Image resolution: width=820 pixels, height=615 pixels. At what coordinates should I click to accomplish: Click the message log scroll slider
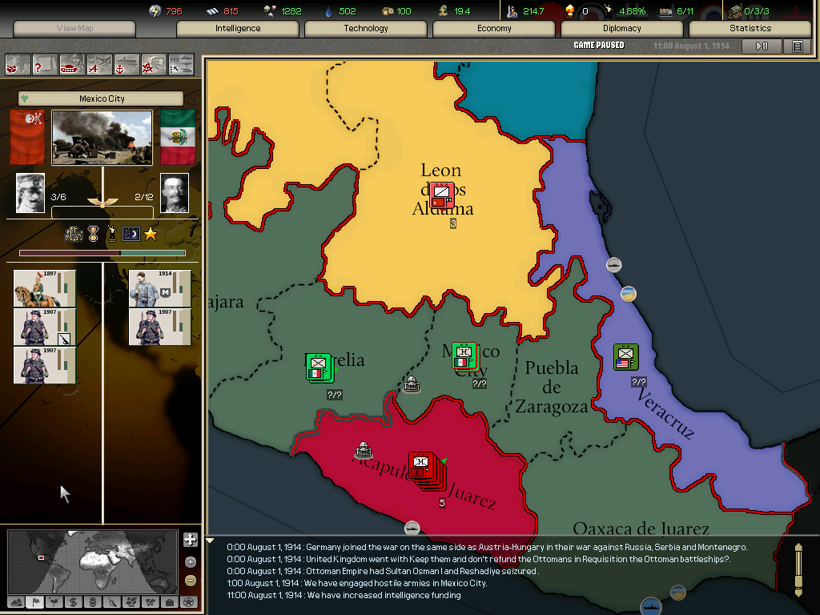(798, 569)
